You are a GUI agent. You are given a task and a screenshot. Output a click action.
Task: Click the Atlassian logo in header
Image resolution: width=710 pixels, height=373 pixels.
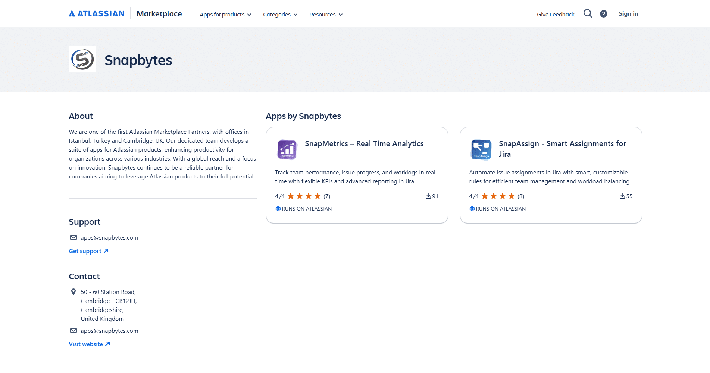[96, 14]
